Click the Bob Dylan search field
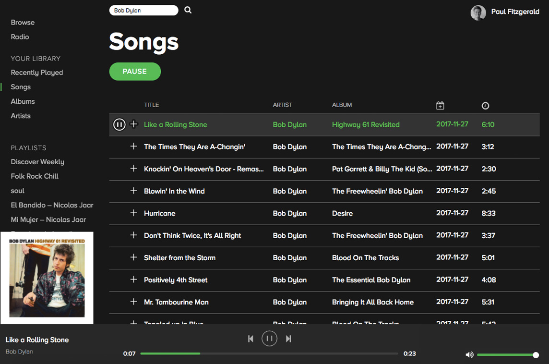Viewport: 549px width, 364px height. click(x=143, y=10)
